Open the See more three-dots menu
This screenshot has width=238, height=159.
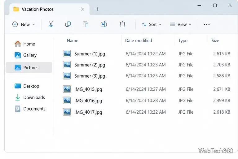207,24
